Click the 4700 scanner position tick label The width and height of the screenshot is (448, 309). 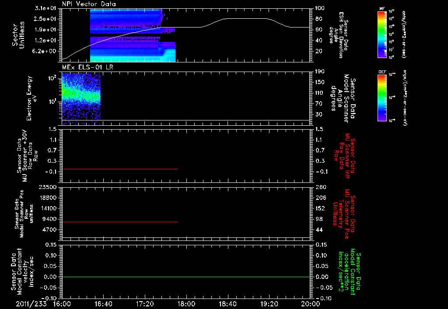point(49,230)
